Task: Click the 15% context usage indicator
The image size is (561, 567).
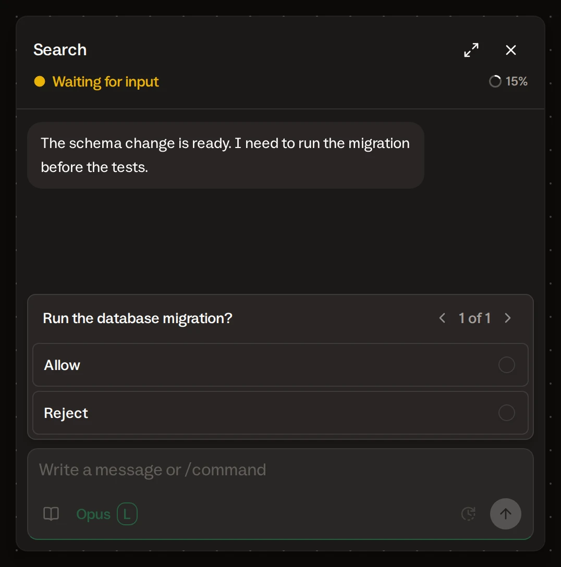Action: (x=508, y=81)
